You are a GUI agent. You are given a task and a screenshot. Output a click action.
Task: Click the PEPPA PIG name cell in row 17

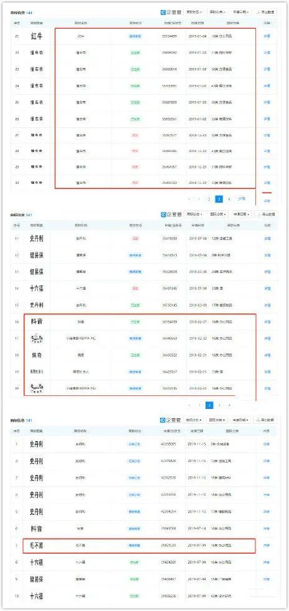(81, 338)
